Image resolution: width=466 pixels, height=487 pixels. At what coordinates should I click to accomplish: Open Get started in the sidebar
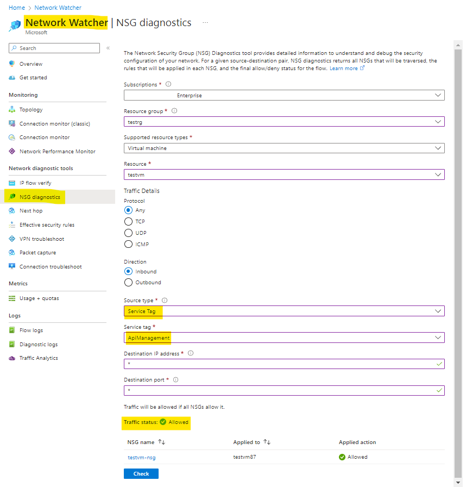(33, 78)
